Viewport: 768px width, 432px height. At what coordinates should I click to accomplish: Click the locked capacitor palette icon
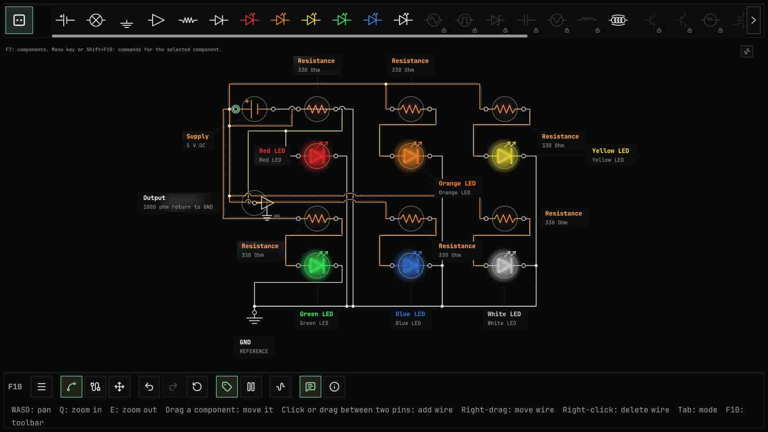[x=526, y=20]
